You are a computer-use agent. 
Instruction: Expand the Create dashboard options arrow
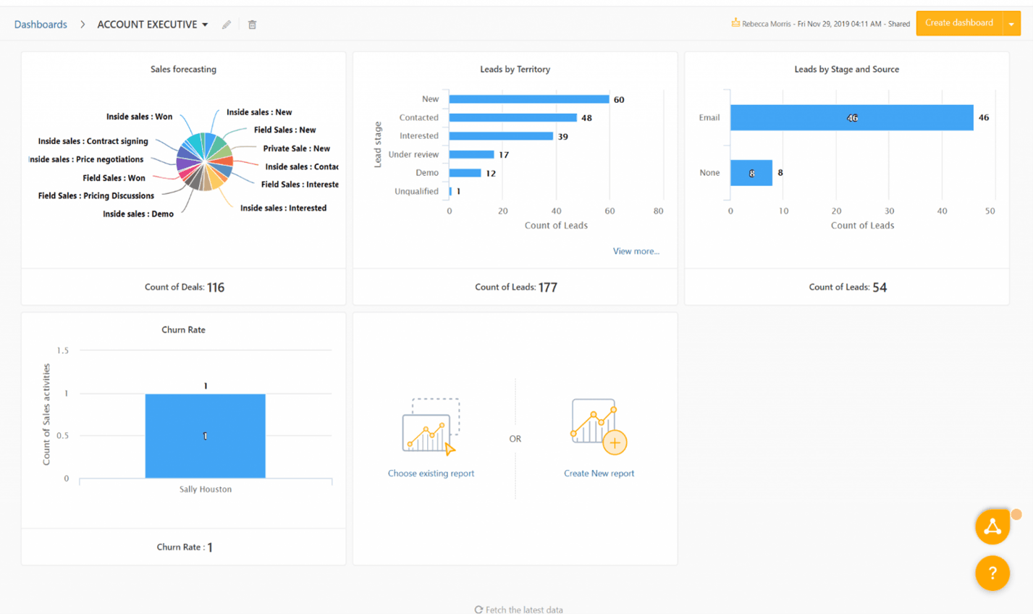pos(1013,22)
